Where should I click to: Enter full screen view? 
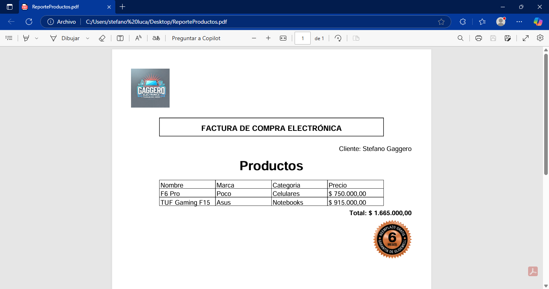[x=526, y=38]
